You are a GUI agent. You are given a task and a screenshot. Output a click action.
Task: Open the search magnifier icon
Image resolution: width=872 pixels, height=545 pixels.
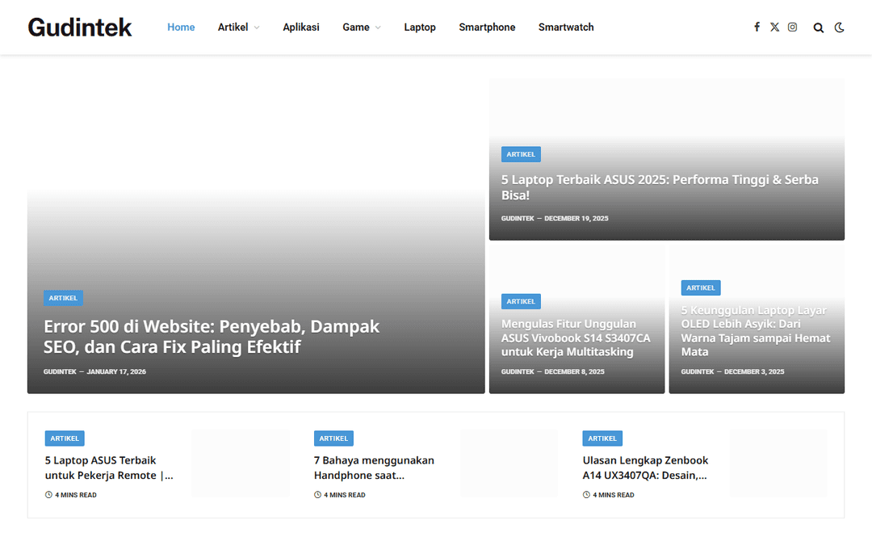tap(818, 27)
